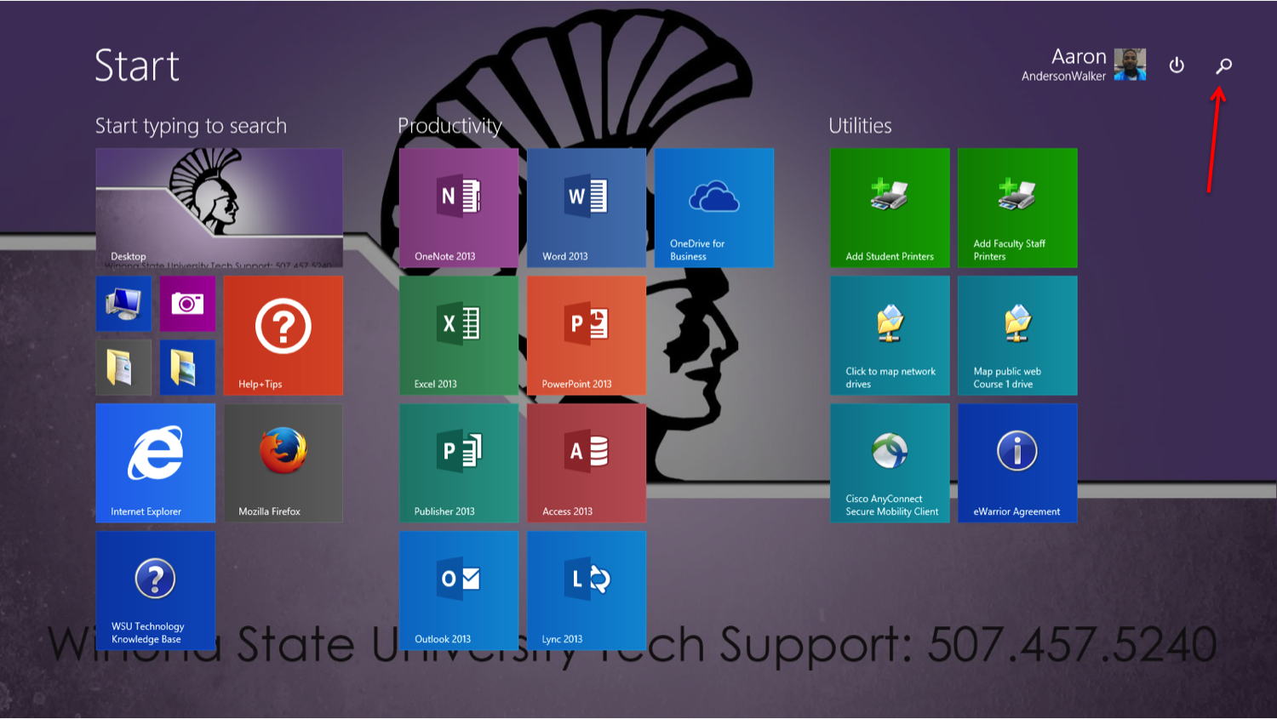The width and height of the screenshot is (1277, 719).
Task: Open the Excel 2013 tile
Action: (459, 335)
